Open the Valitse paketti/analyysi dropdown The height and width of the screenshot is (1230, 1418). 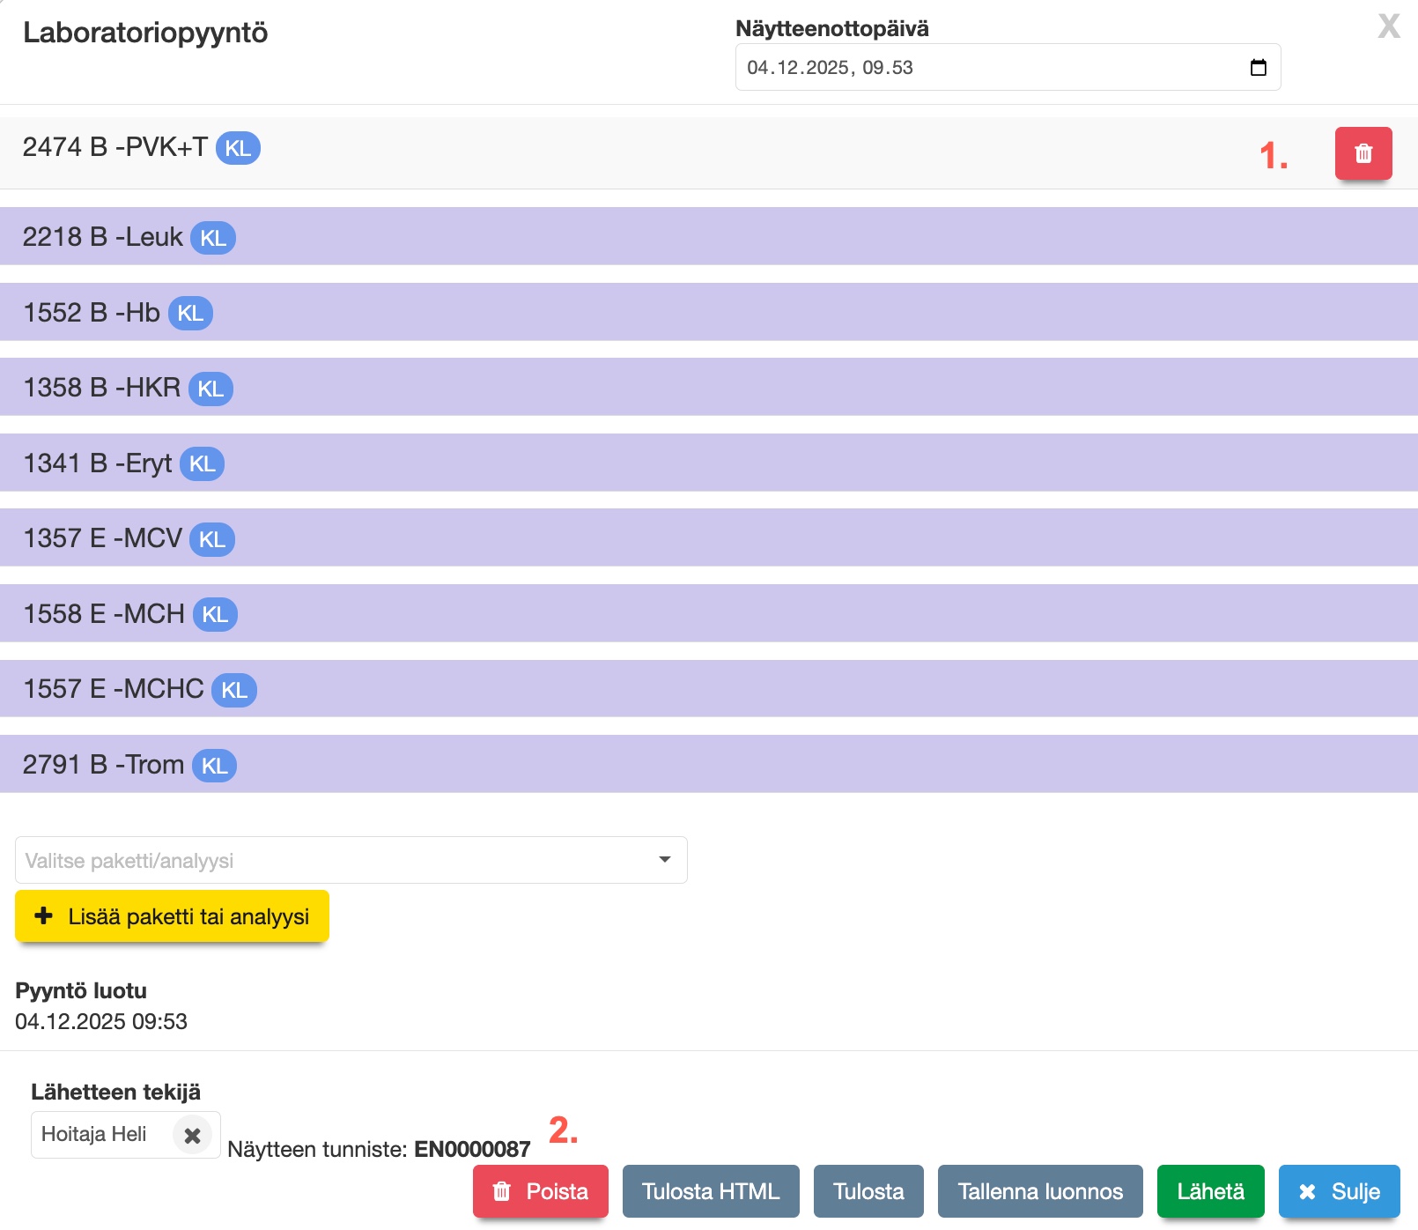pyautogui.click(x=335, y=860)
